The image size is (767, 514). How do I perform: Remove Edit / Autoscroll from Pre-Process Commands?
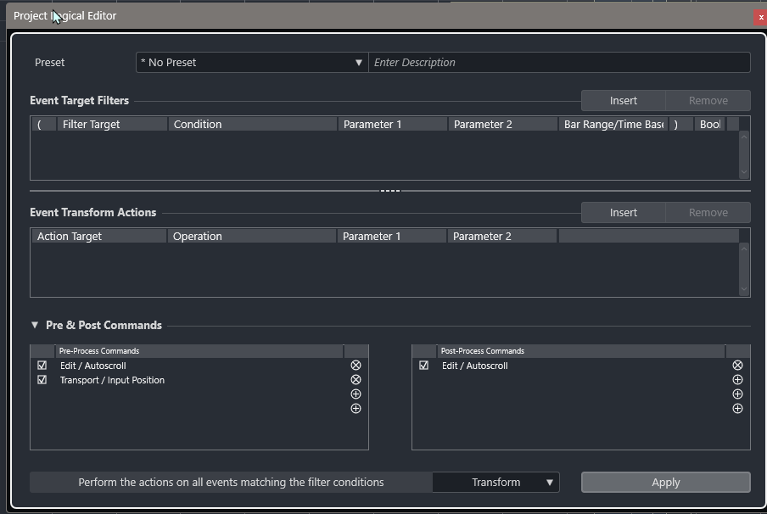click(x=356, y=366)
